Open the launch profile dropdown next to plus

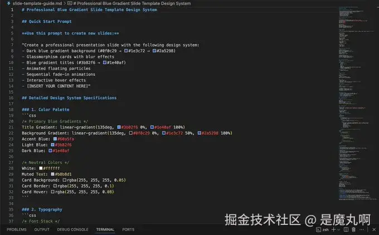click(x=339, y=229)
